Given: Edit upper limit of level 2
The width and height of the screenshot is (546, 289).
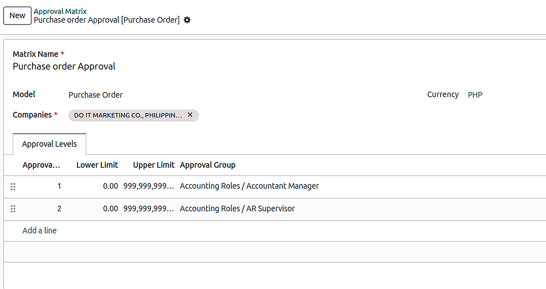Looking at the screenshot, I should [148, 209].
